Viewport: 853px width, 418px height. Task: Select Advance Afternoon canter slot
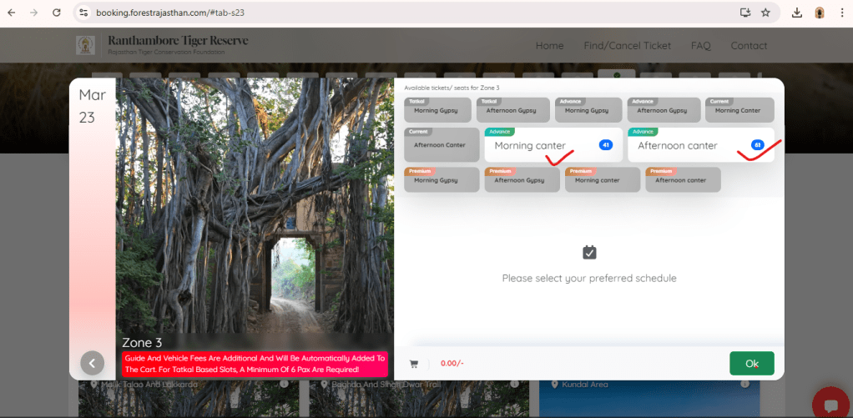tap(700, 145)
